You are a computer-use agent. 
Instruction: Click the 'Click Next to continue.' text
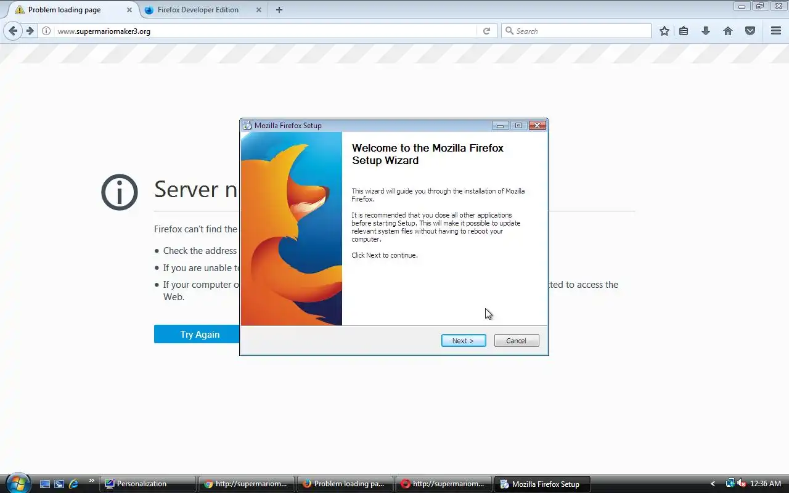coord(385,255)
